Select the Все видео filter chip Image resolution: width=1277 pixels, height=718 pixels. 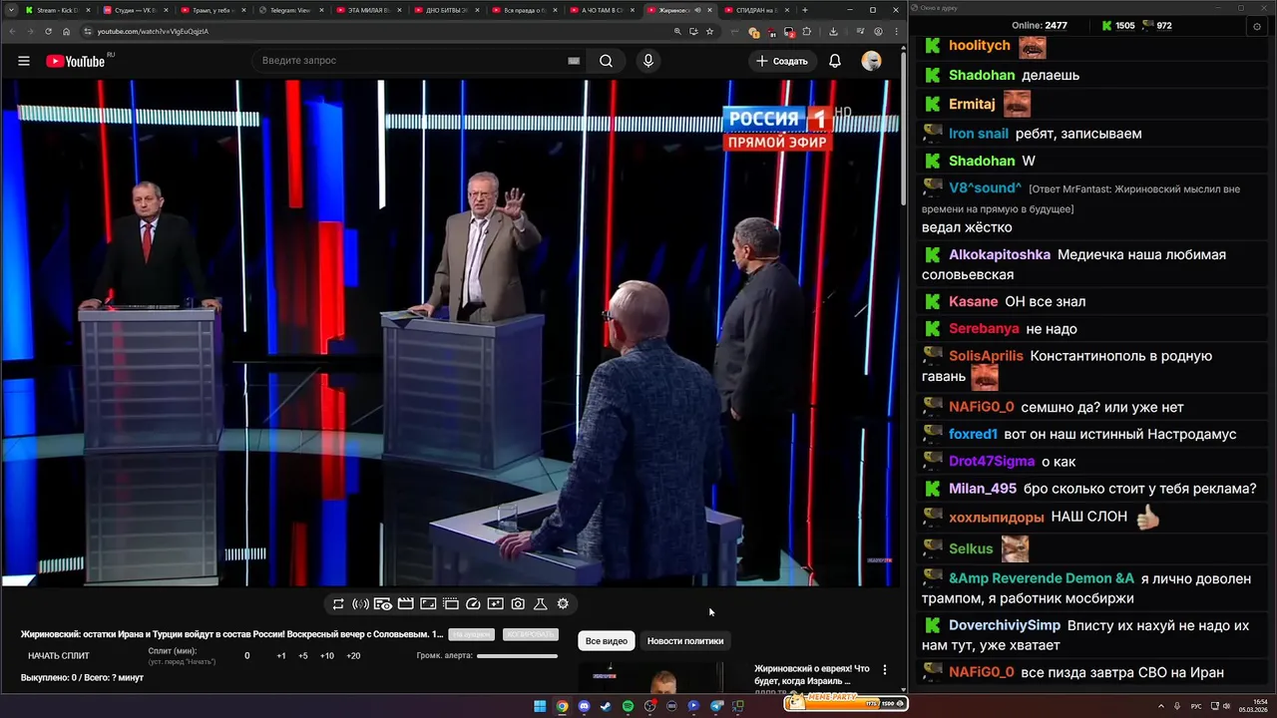(607, 641)
